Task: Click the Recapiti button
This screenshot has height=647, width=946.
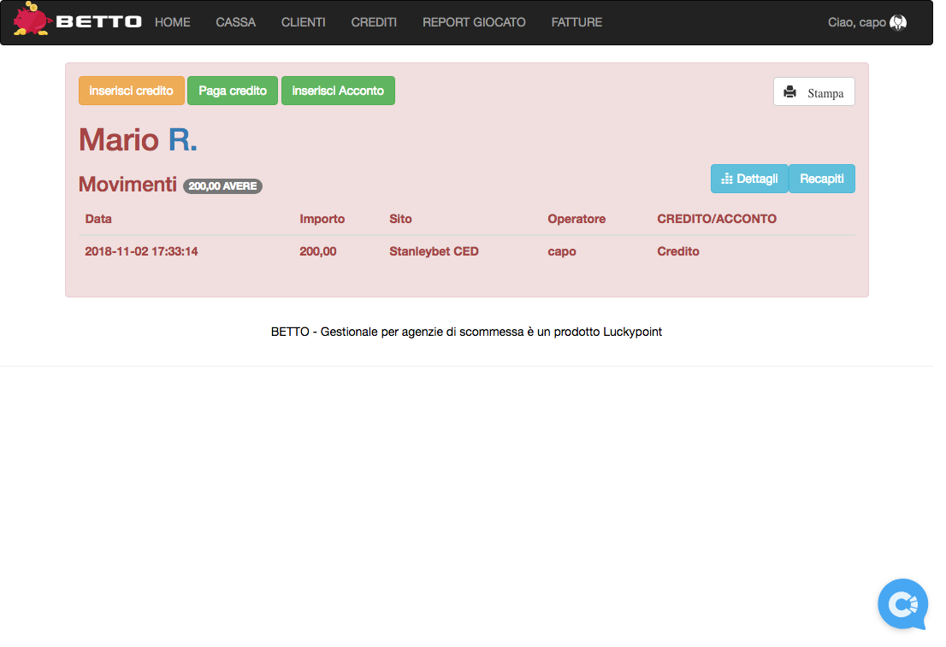Action: [x=821, y=179]
